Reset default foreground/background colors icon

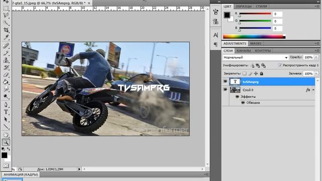tap(3, 149)
